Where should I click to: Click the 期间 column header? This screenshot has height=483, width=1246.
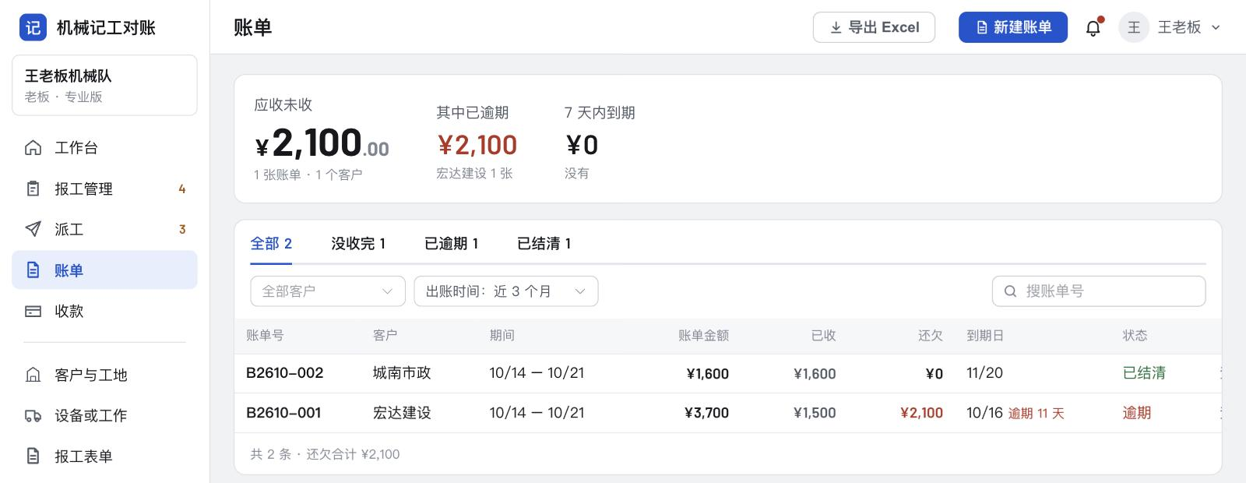502,336
